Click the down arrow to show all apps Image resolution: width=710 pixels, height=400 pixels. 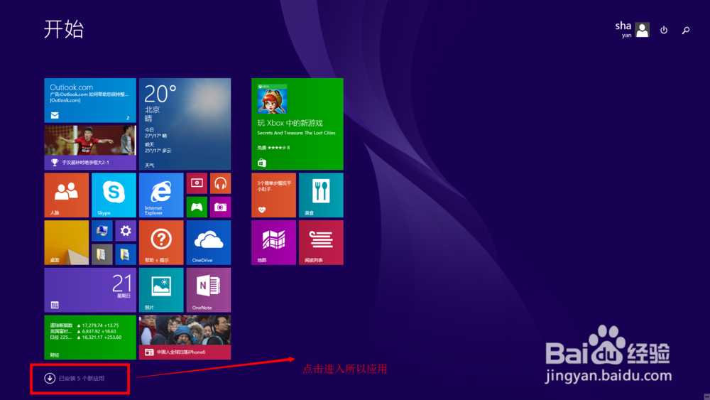(50, 378)
